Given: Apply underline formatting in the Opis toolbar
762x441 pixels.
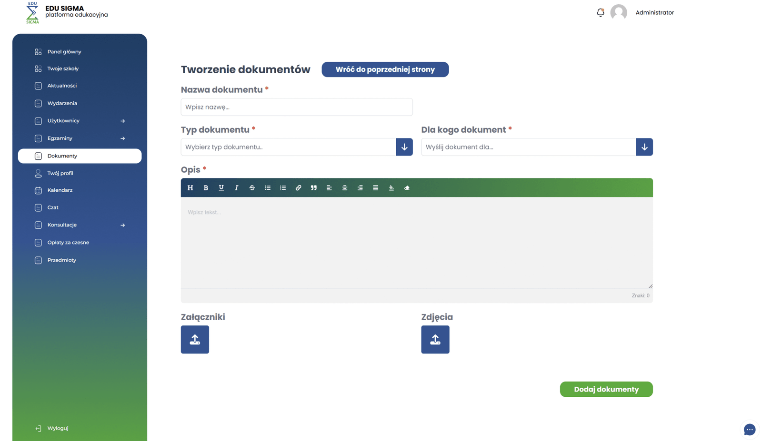Looking at the screenshot, I should [221, 188].
